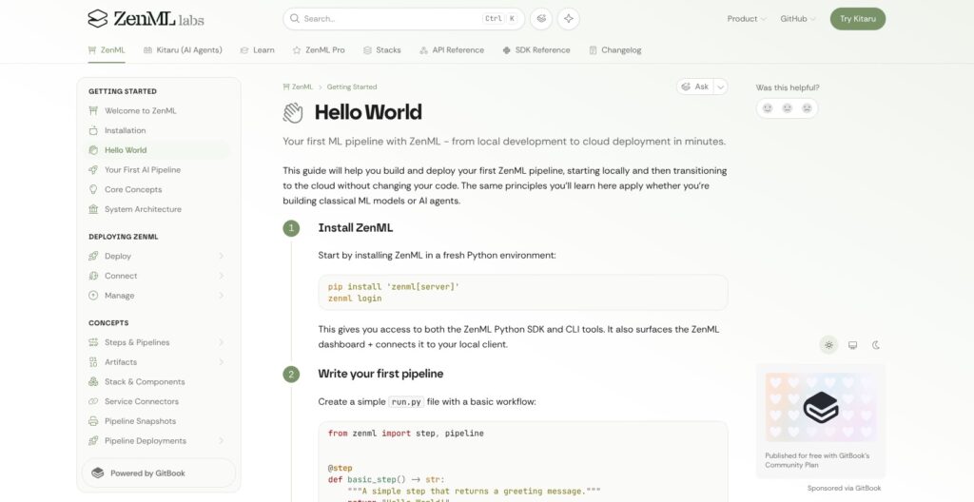The height and width of the screenshot is (502, 974).
Task: Click the Changelog tab icon
Action: point(594,50)
